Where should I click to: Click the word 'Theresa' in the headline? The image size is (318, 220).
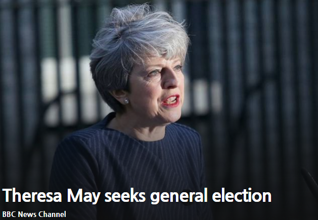(x=32, y=195)
